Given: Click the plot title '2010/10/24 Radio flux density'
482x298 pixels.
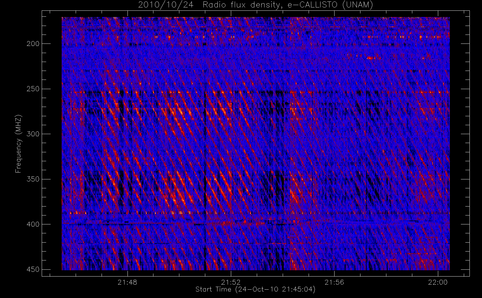Looking at the screenshot, I should point(255,5).
